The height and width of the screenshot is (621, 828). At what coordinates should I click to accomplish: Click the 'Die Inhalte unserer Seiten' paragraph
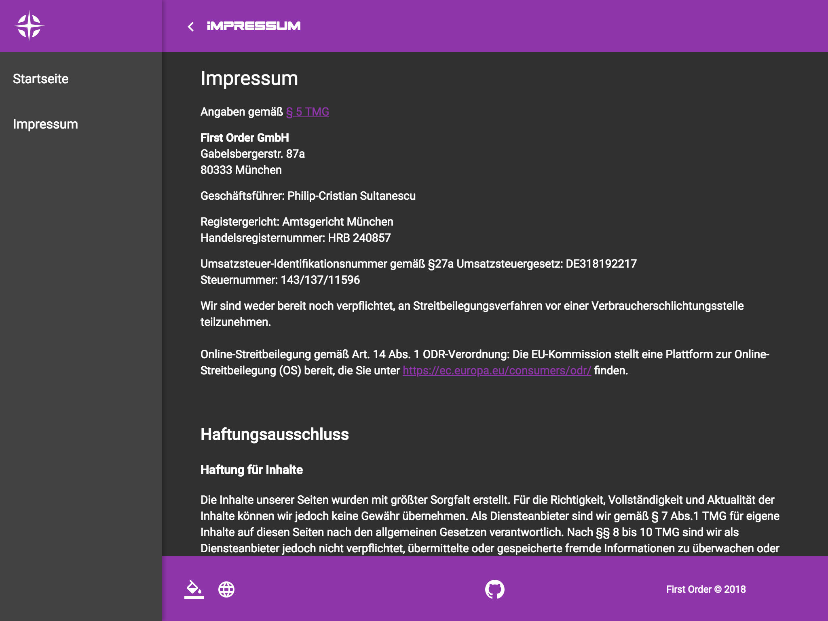[x=490, y=524]
